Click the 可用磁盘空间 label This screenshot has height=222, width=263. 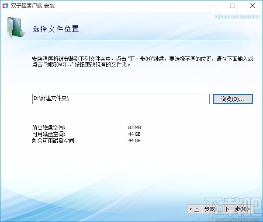48,134
